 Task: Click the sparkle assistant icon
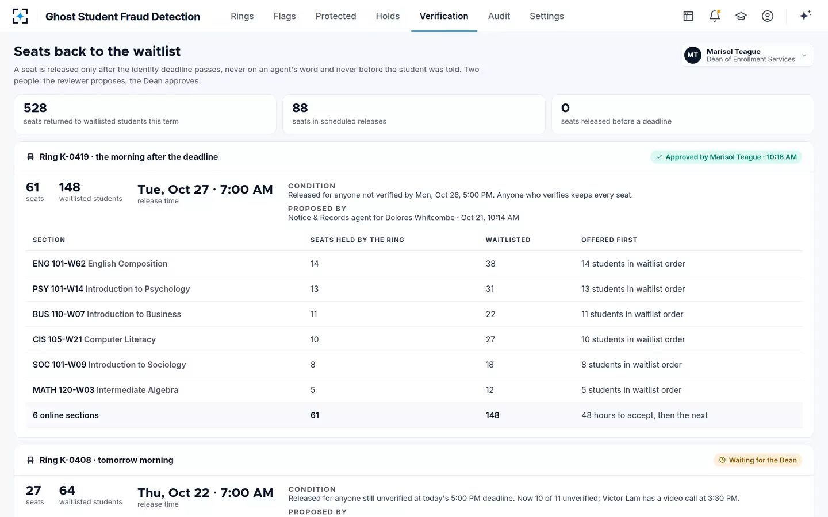coord(805,16)
